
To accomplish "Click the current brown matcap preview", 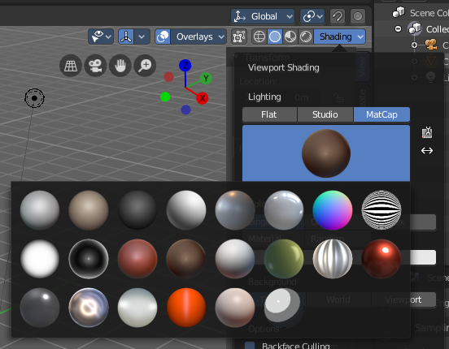I will [326, 153].
